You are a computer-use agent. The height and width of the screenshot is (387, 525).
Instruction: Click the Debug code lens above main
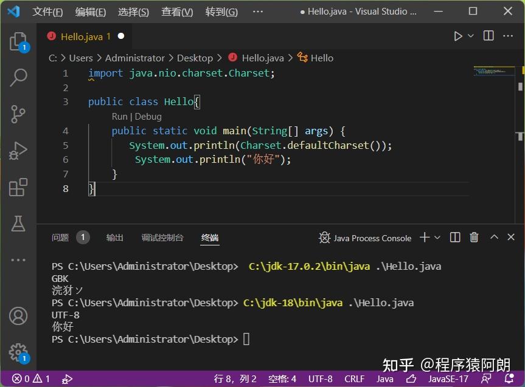coord(149,116)
